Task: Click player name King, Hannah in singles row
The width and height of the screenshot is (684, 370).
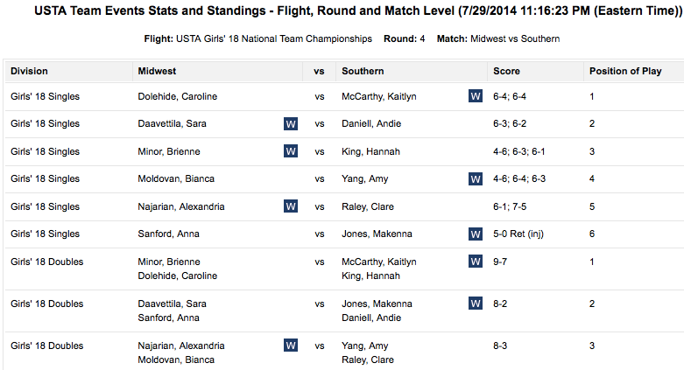Action: click(370, 151)
